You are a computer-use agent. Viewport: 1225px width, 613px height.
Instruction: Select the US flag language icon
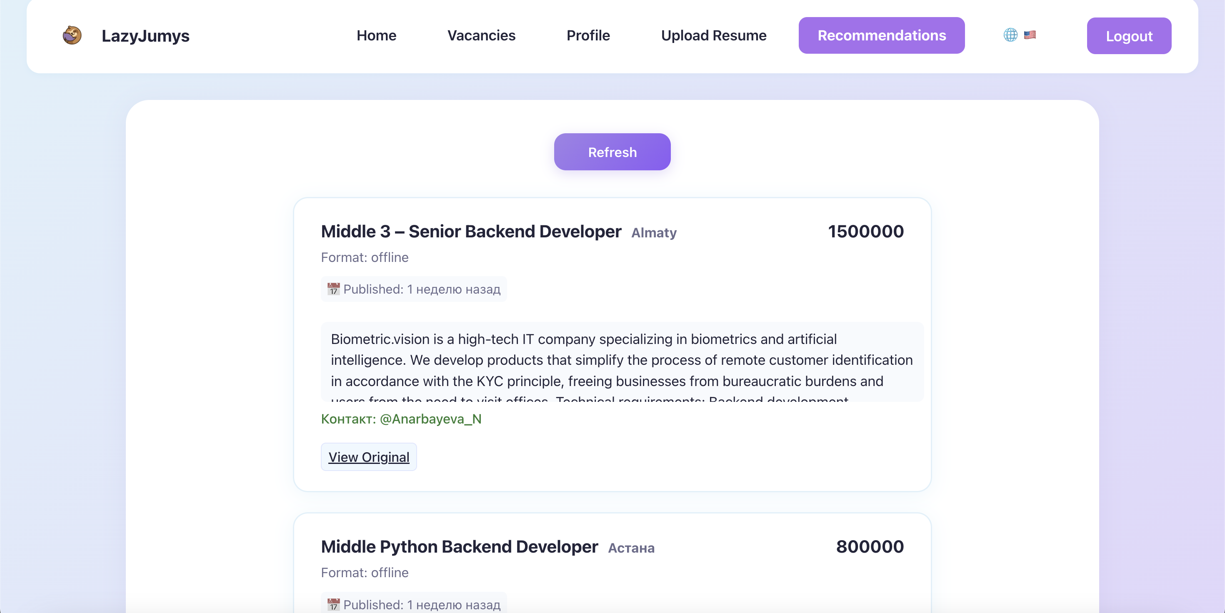1030,35
